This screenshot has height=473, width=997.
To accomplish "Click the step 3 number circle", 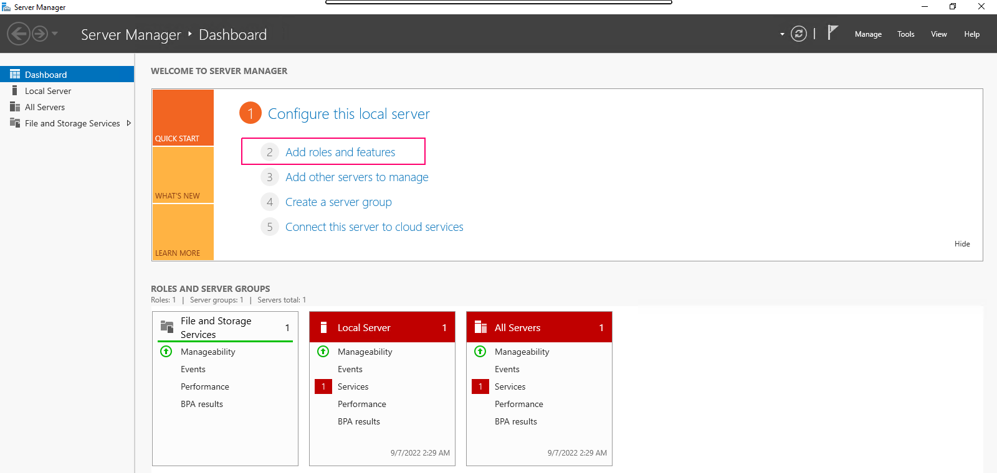I will coord(269,177).
